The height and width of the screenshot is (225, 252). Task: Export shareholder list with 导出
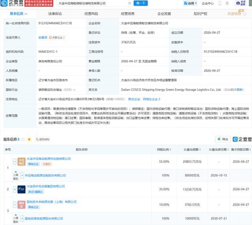[223, 139]
